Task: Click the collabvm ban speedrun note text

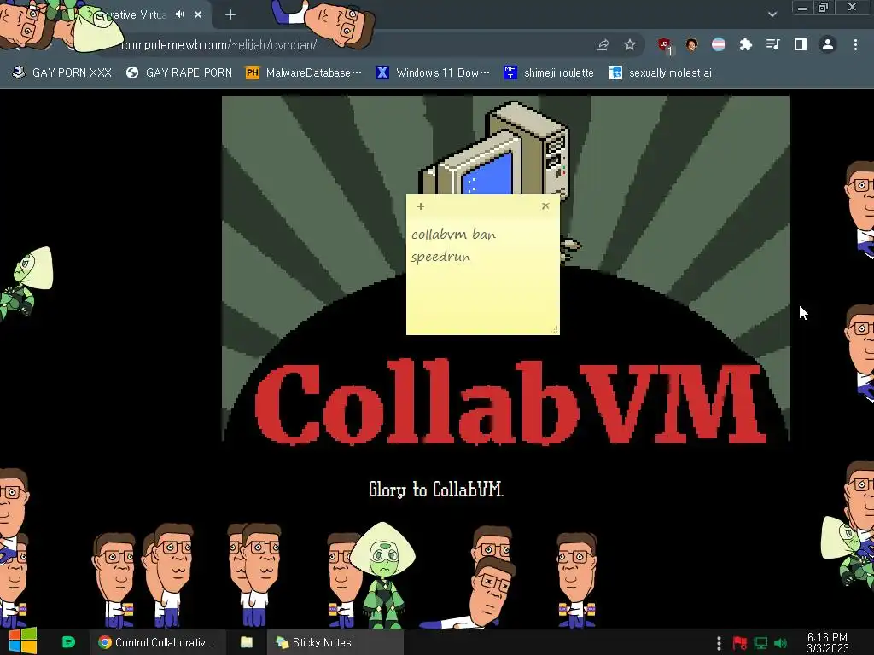Action: pyautogui.click(x=454, y=246)
